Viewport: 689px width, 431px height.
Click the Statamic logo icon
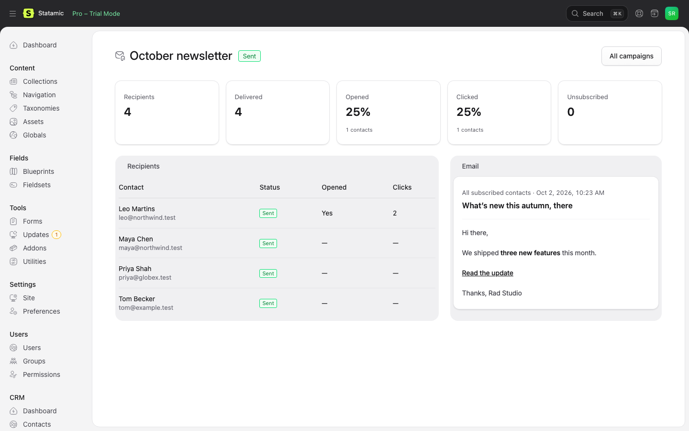click(29, 13)
